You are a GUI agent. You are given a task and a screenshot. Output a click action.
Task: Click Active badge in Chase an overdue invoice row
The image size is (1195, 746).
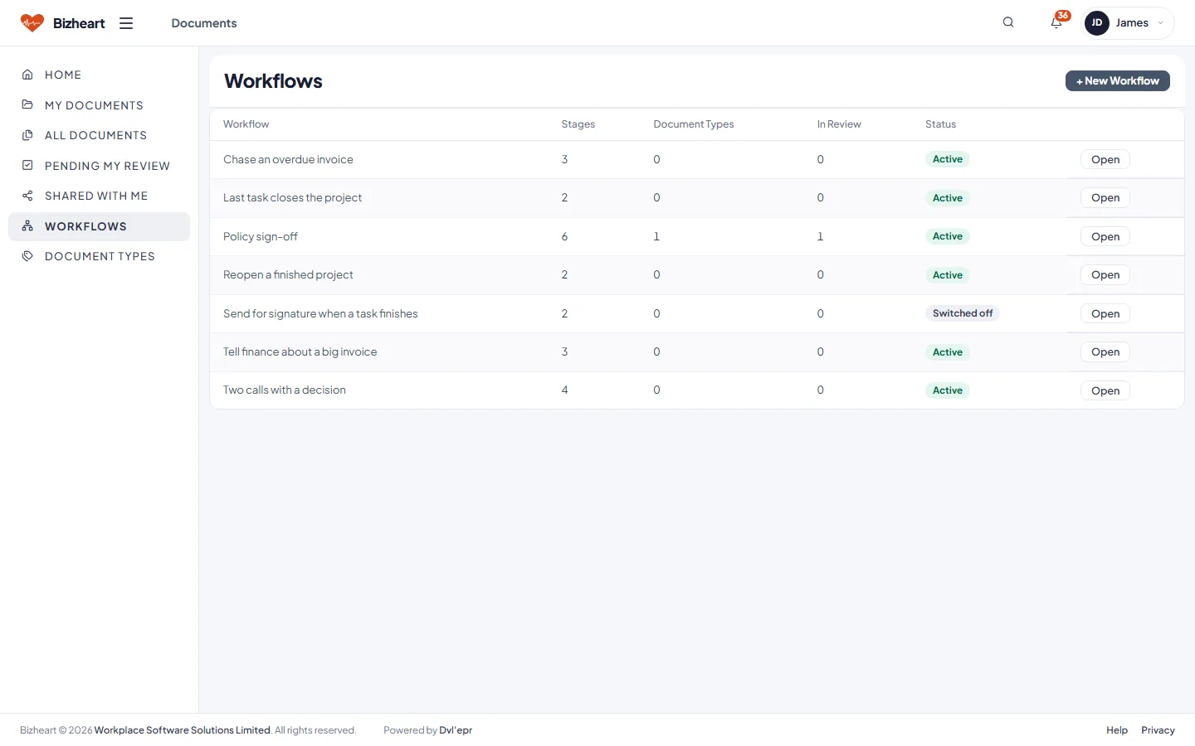coord(947,159)
